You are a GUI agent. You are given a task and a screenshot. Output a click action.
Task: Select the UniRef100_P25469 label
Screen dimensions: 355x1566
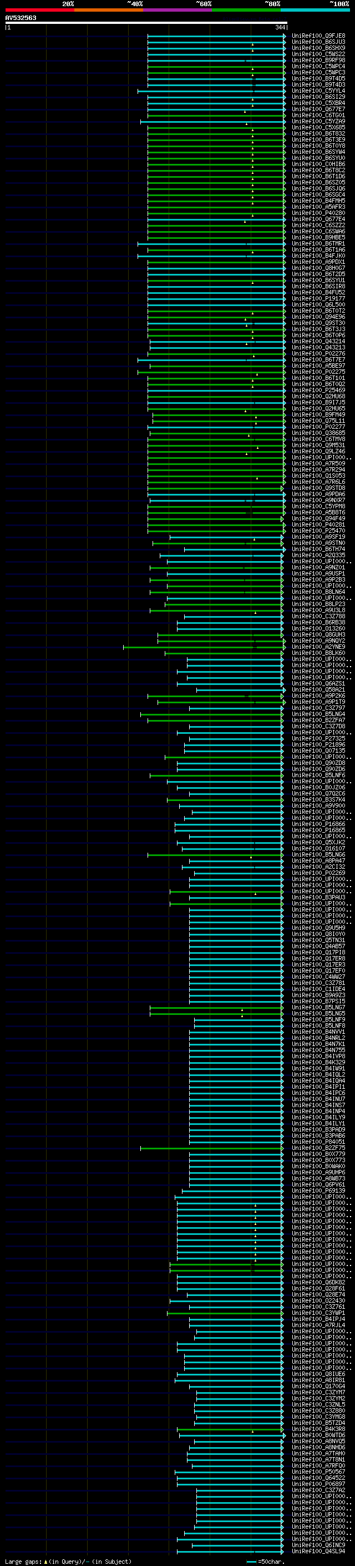tap(318, 391)
